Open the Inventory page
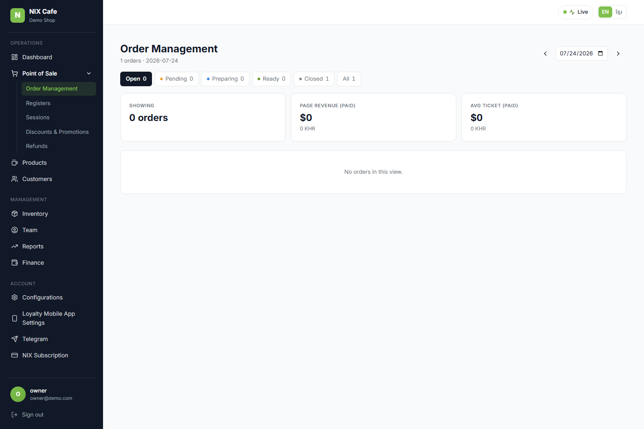 (52, 214)
